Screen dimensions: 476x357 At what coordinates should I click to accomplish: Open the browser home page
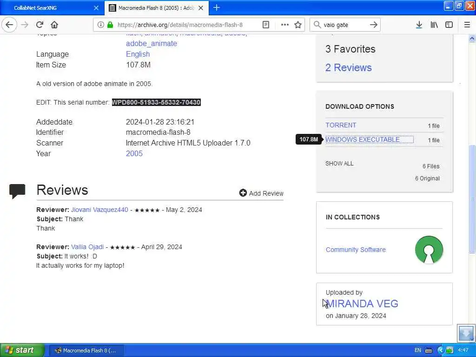[54, 25]
